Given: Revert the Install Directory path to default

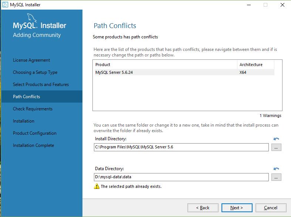Looking at the screenshot, I should pos(276,139).
